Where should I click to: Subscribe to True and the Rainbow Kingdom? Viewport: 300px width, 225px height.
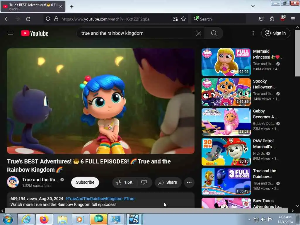85,182
